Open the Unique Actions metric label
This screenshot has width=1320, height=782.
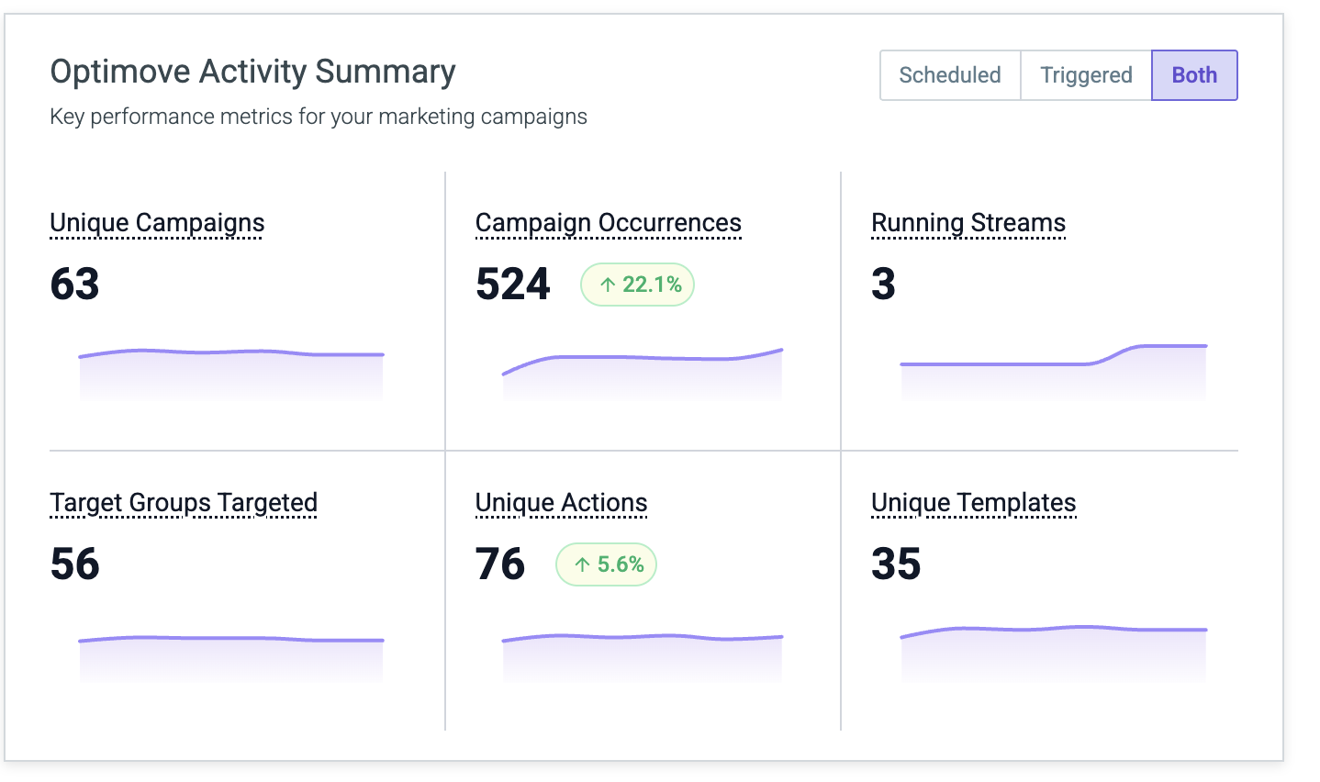click(561, 503)
